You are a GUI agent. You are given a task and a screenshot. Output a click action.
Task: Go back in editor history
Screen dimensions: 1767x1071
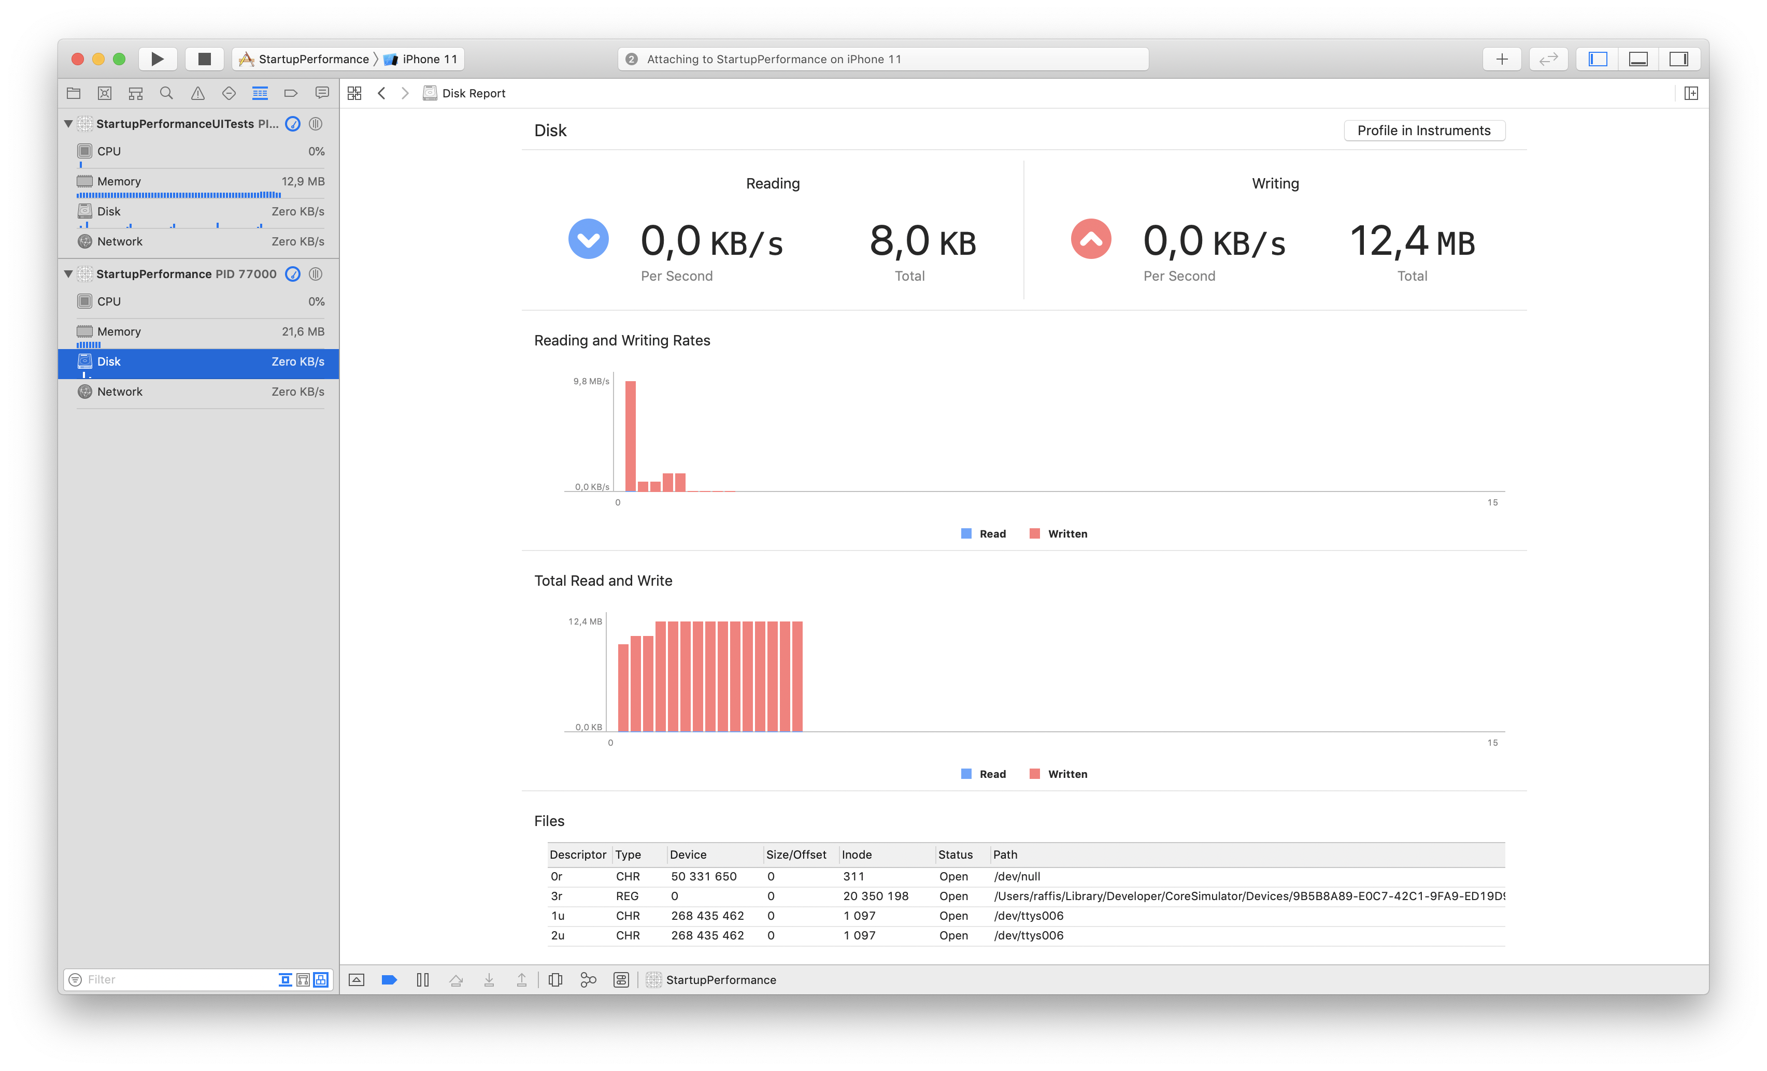tap(381, 93)
